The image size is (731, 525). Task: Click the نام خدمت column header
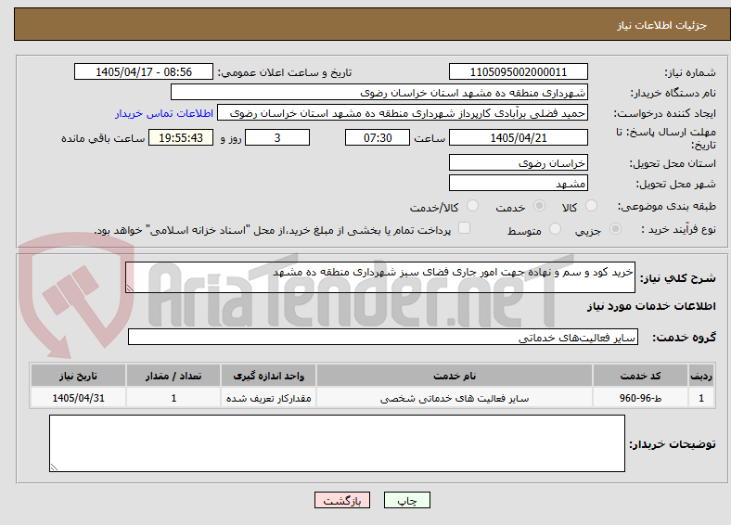pyautogui.click(x=455, y=376)
